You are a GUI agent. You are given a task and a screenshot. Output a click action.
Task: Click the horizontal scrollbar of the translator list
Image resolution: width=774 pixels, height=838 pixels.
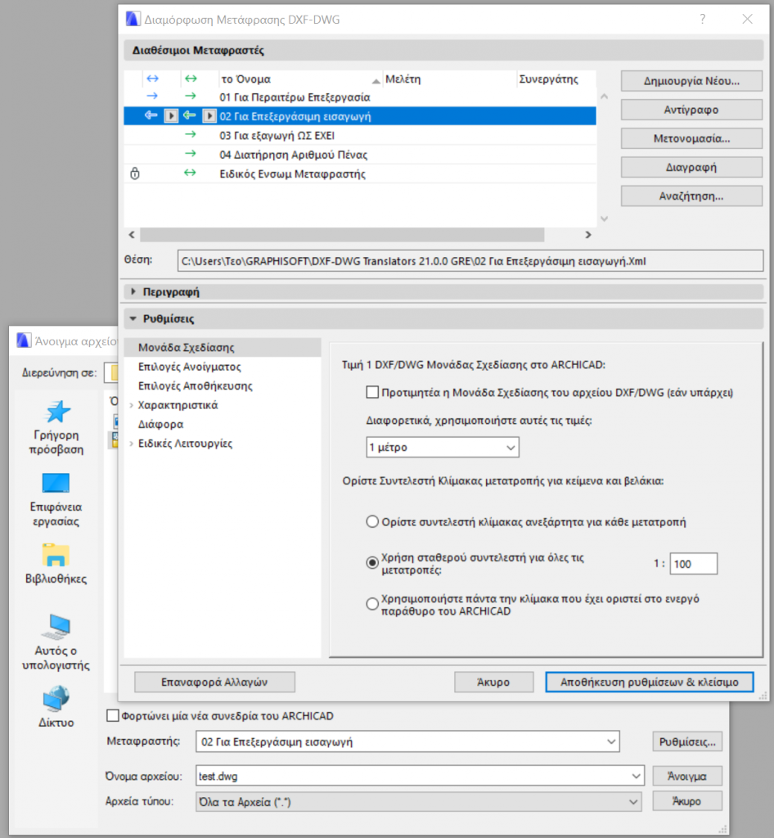point(342,235)
